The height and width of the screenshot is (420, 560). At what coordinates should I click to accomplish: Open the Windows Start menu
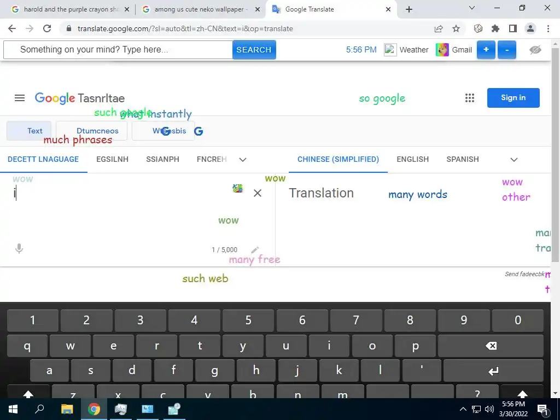13,409
